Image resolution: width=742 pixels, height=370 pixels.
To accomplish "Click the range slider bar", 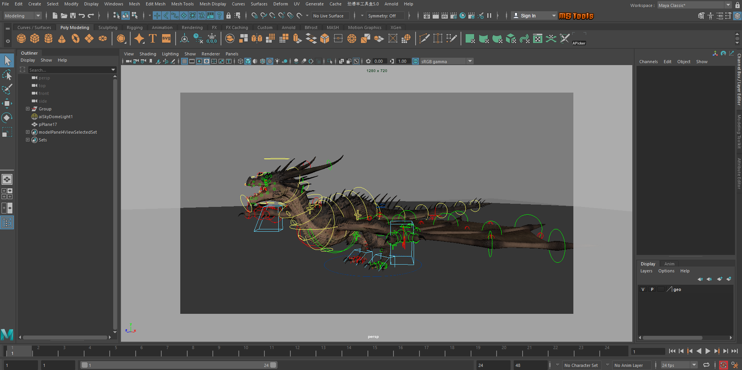I will (x=178, y=365).
